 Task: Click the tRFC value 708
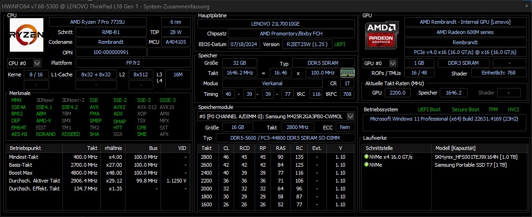click(x=347, y=94)
